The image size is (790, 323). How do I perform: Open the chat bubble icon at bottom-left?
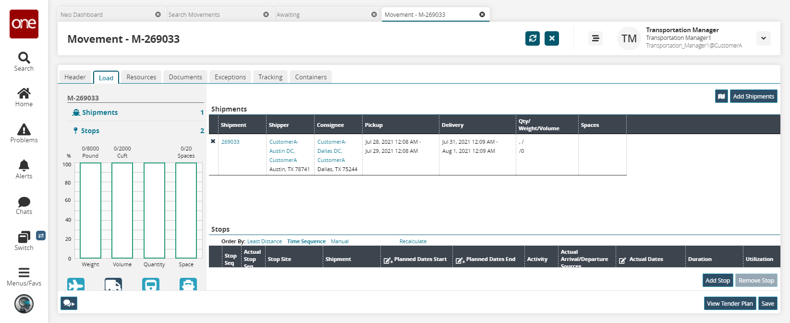point(69,303)
